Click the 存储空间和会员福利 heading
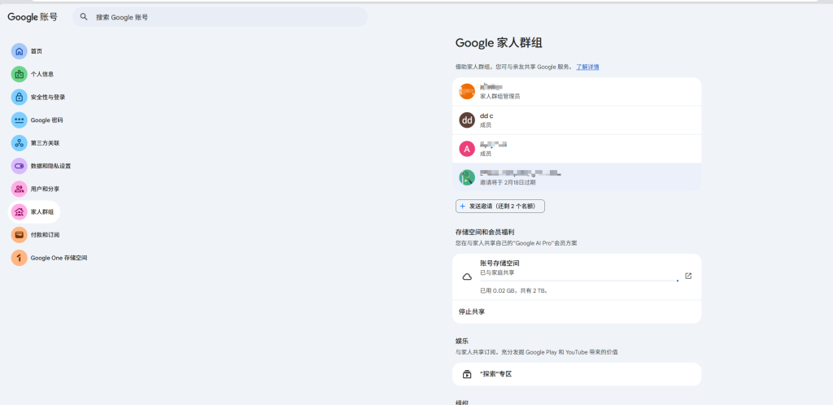The height and width of the screenshot is (405, 833). coord(485,232)
